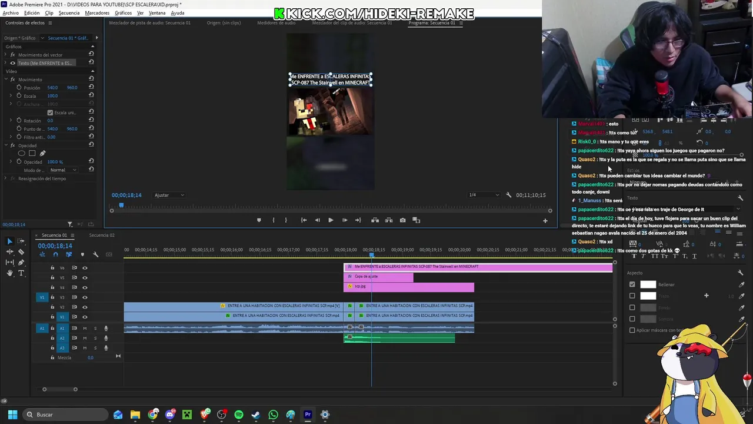Open Origen Gráfico source dropdown

(42, 38)
